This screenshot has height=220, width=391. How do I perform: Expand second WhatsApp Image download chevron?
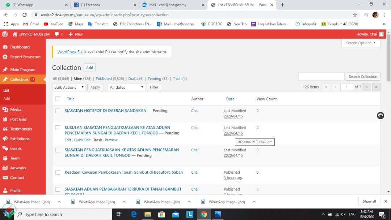pyautogui.click(x=124, y=202)
